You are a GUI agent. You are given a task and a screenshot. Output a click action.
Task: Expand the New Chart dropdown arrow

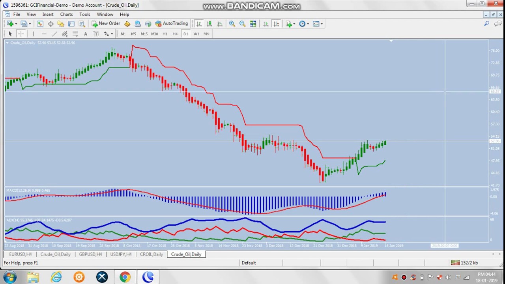(16, 24)
